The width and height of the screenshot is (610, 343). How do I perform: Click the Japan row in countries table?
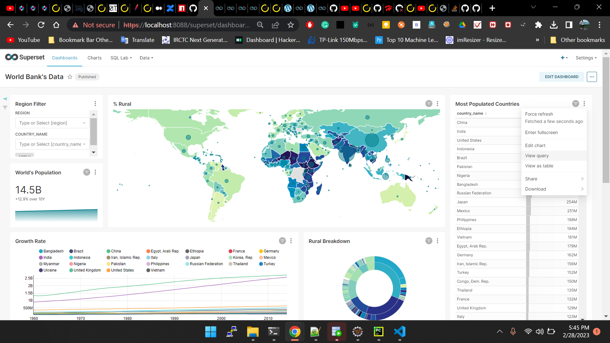517,202
